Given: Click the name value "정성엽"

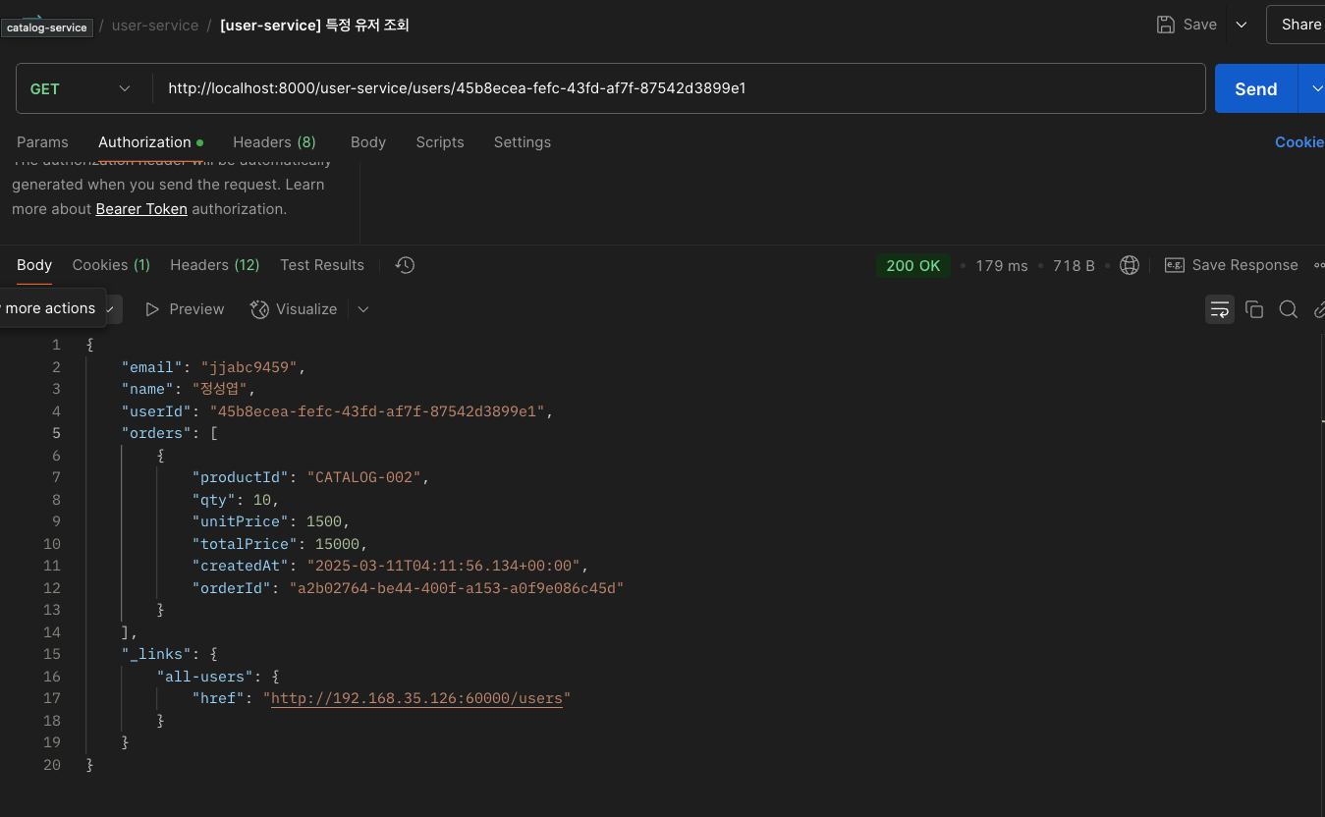Looking at the screenshot, I should (219, 389).
